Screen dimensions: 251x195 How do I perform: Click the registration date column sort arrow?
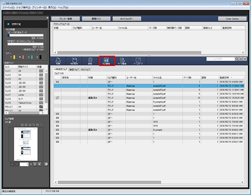click(x=231, y=78)
